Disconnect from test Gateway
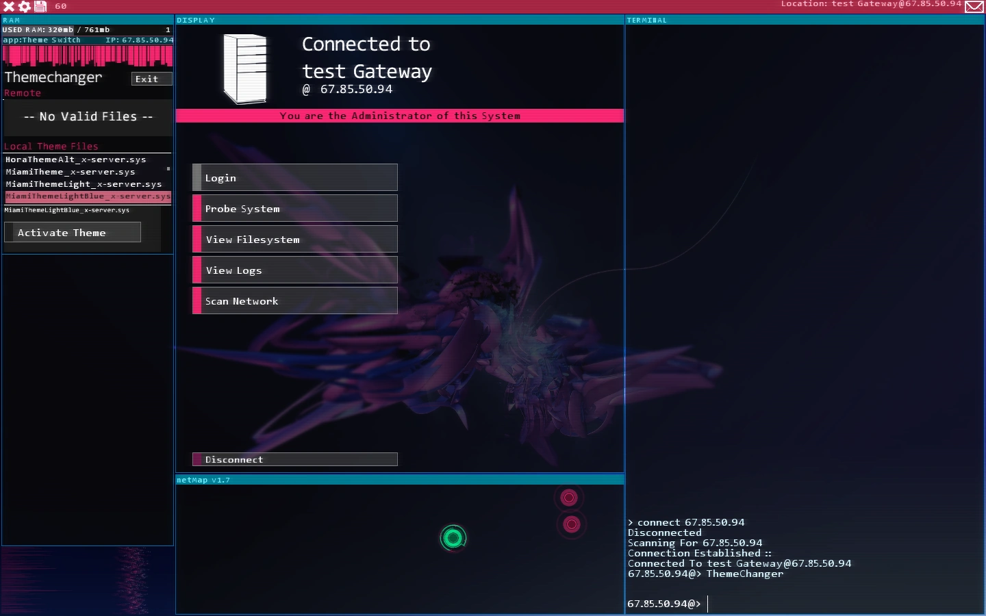The image size is (986, 616). (x=295, y=459)
